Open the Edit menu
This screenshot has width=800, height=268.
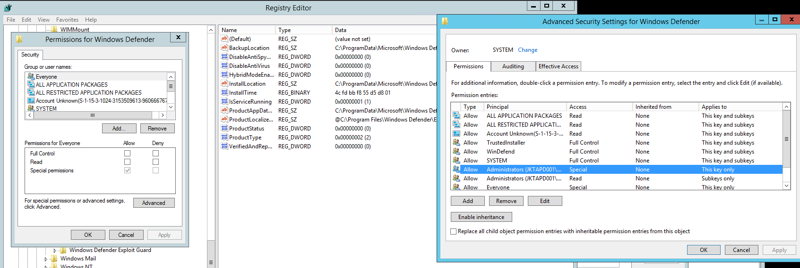coord(26,20)
